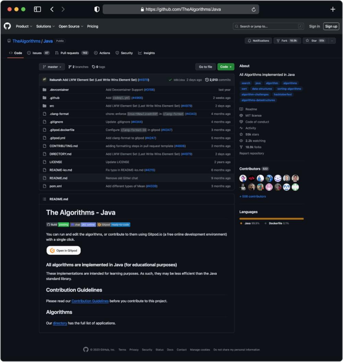The height and width of the screenshot is (362, 343).
Task: Open the green Code dropdown
Action: coord(226,66)
